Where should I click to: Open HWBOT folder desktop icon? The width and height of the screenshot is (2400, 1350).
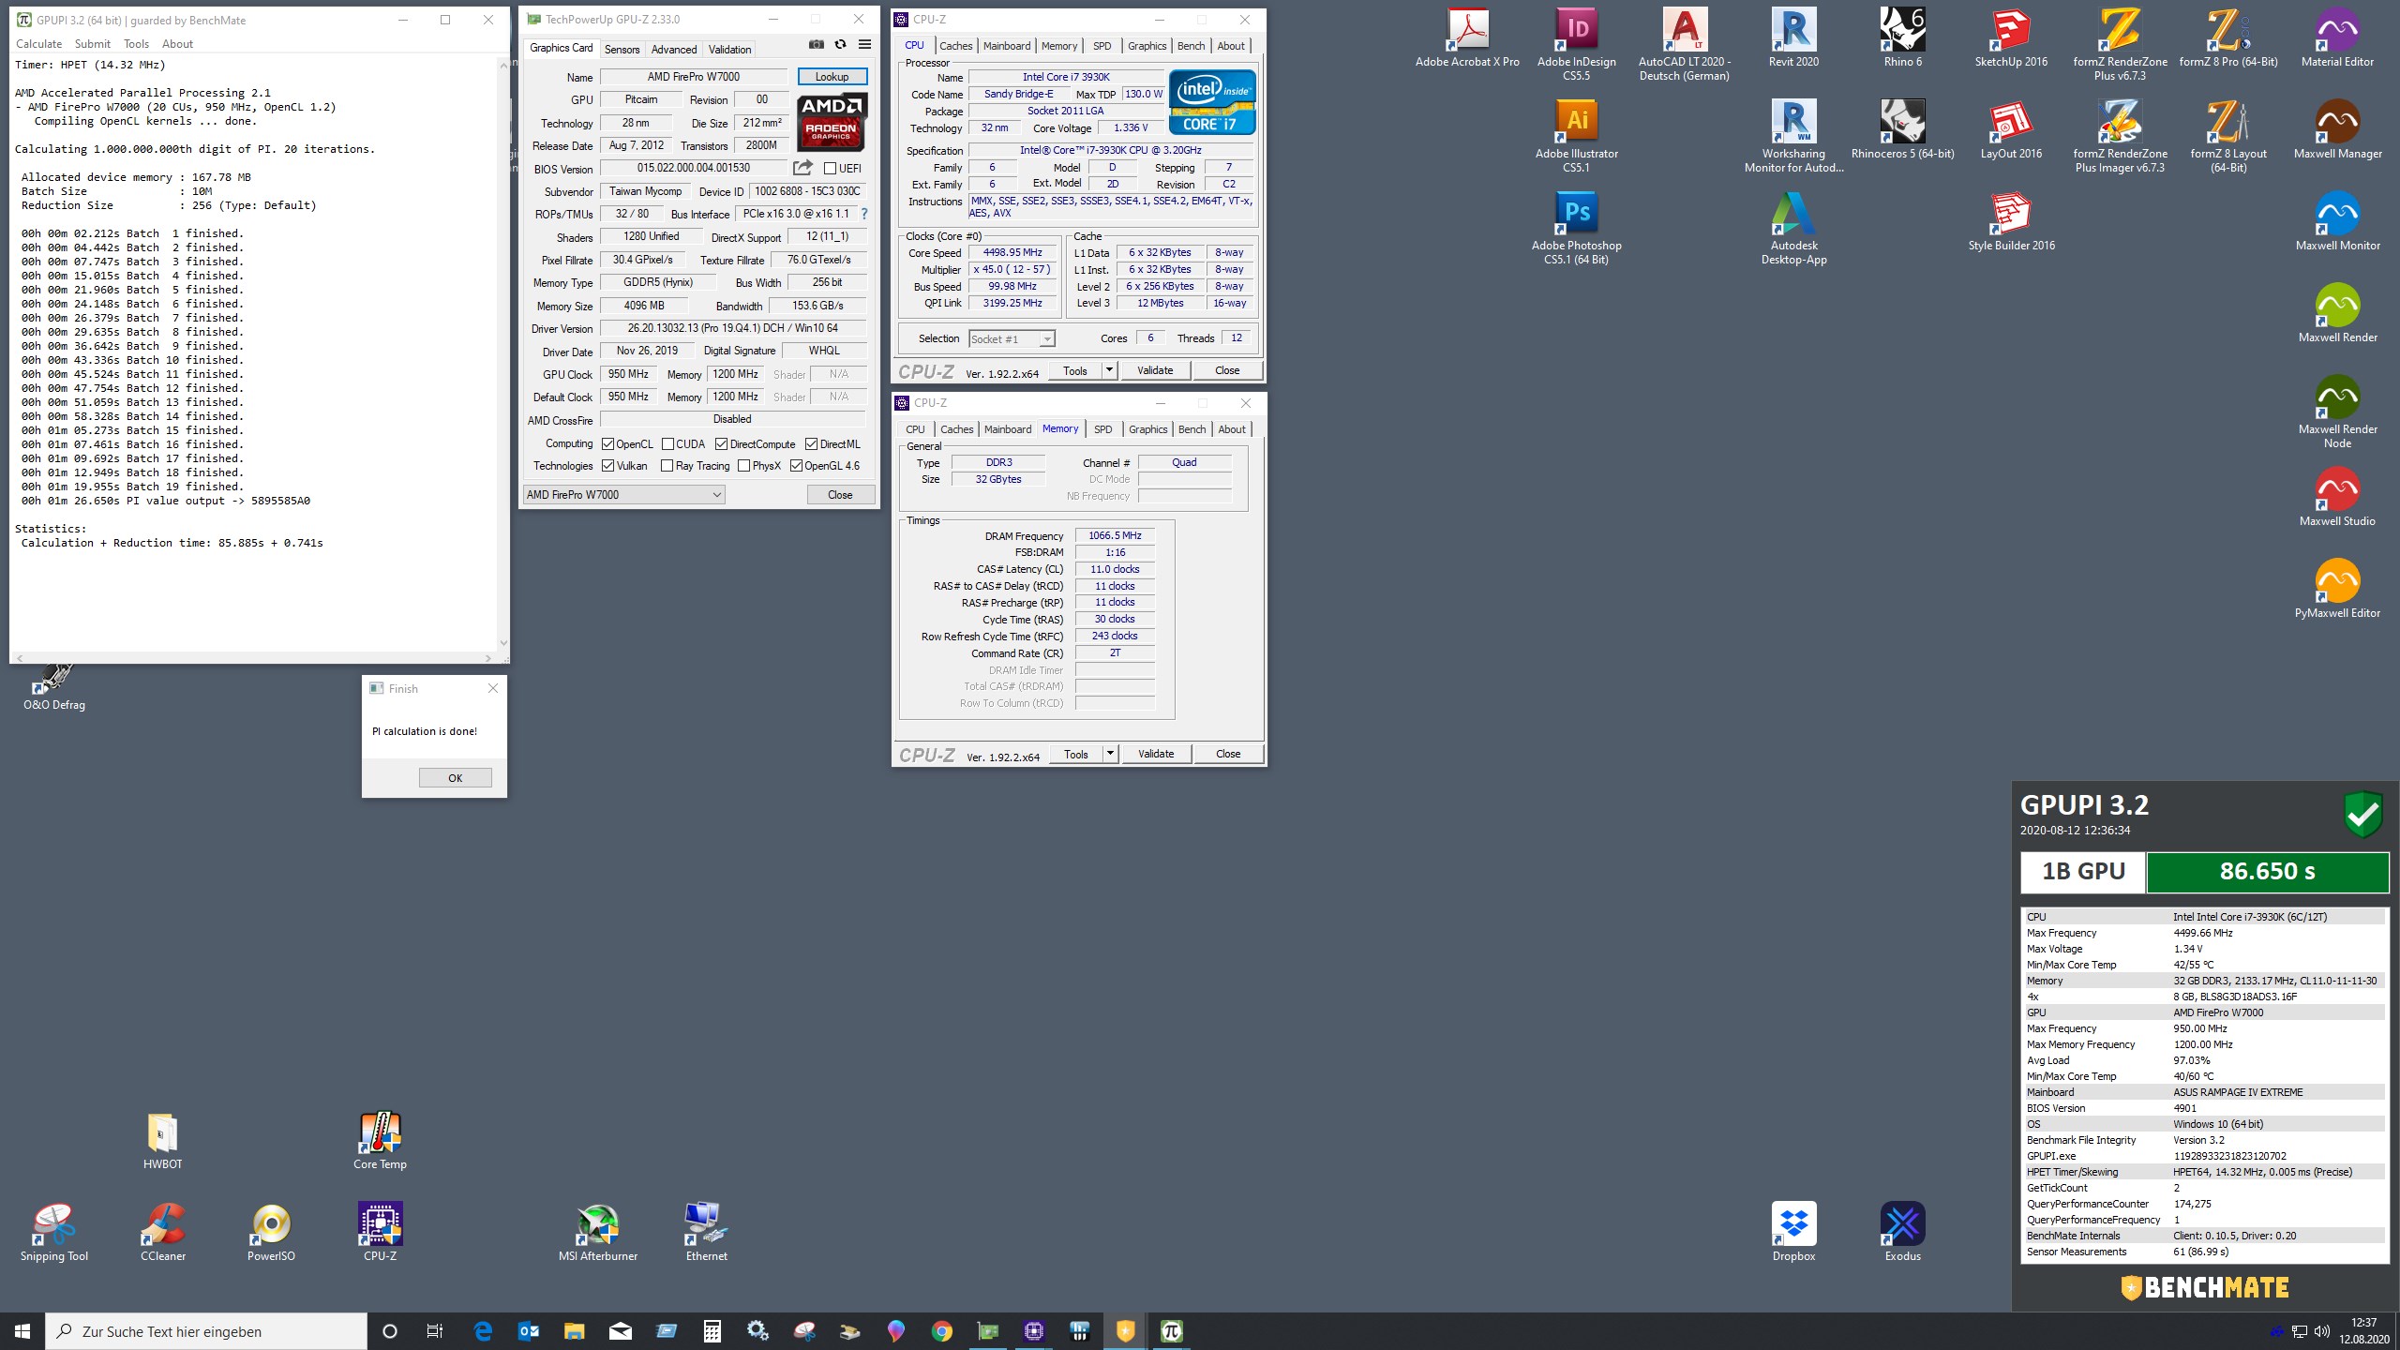point(162,1141)
